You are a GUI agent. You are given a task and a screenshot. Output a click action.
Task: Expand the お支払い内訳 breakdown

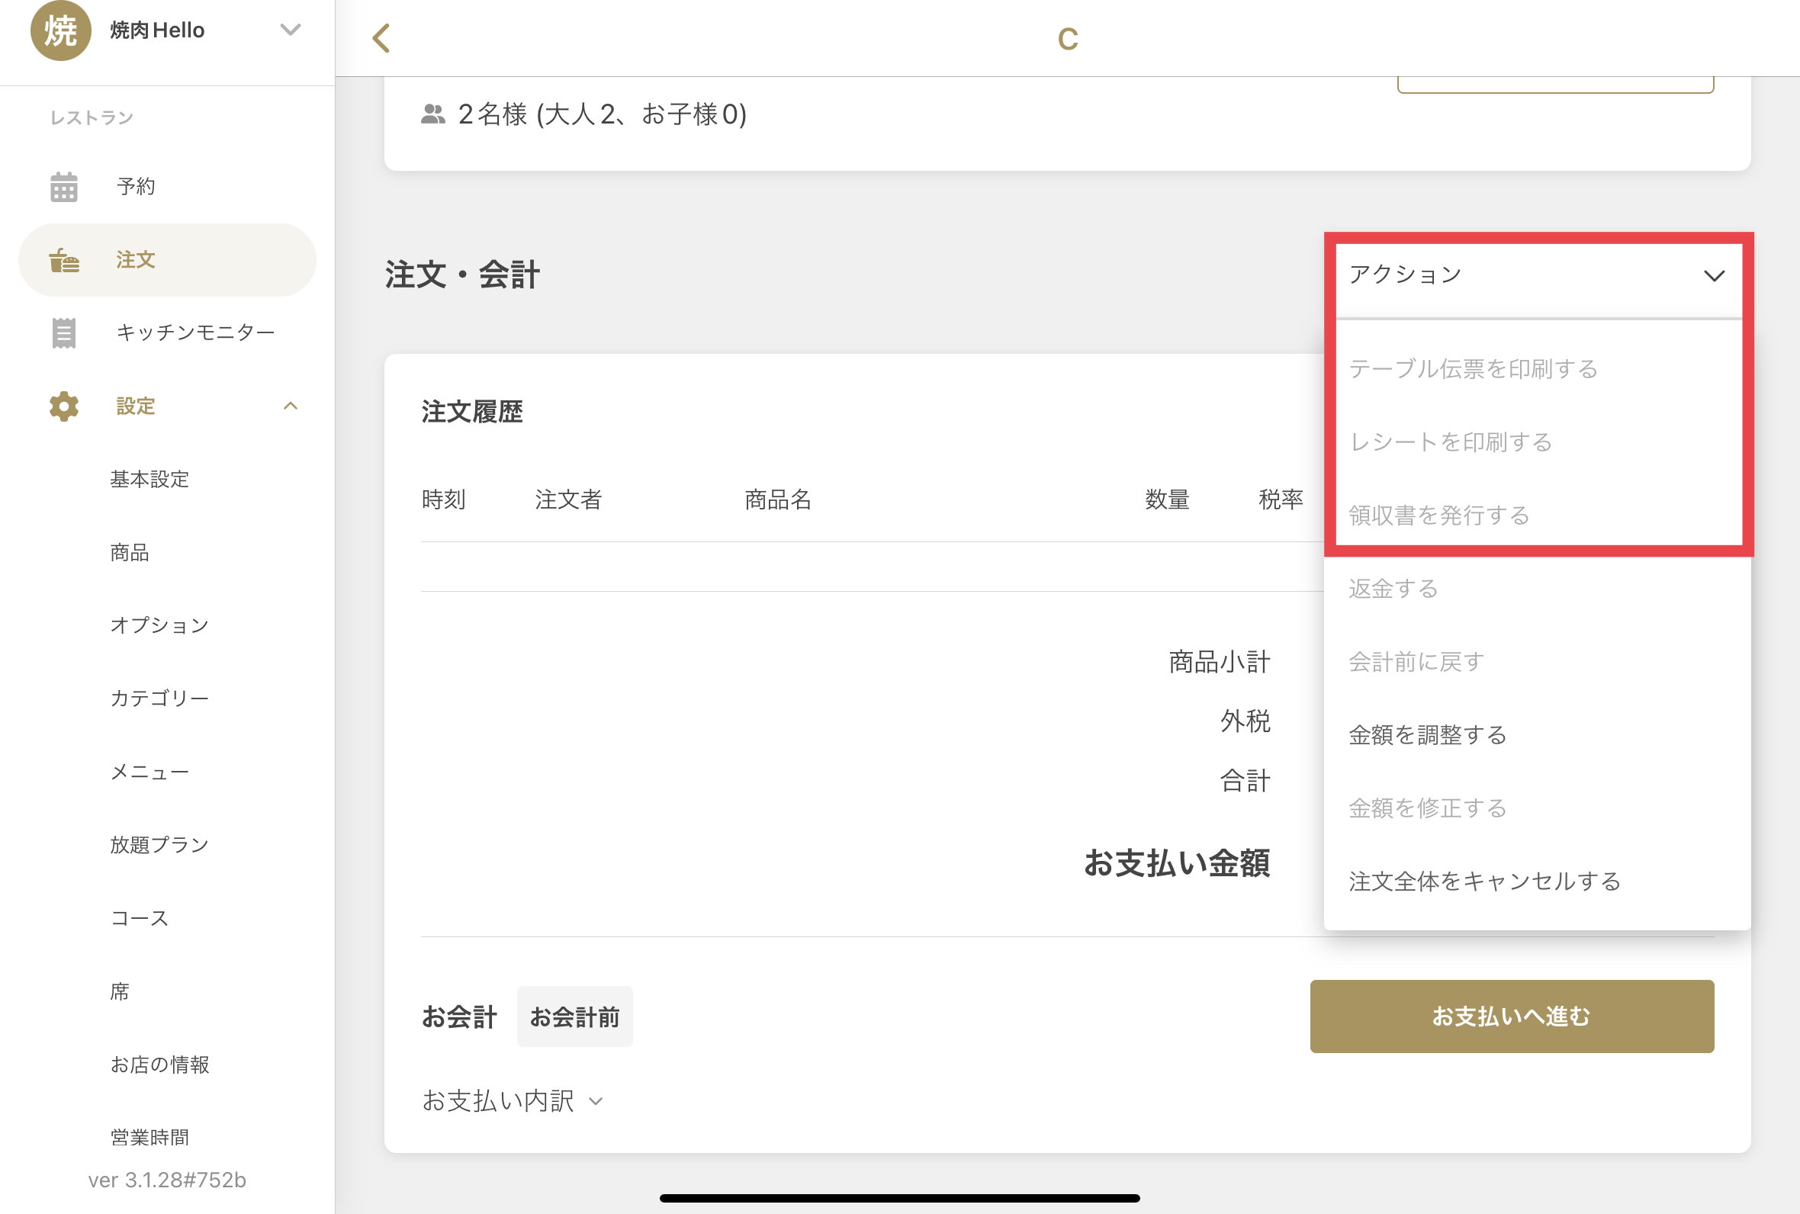[x=512, y=1100]
